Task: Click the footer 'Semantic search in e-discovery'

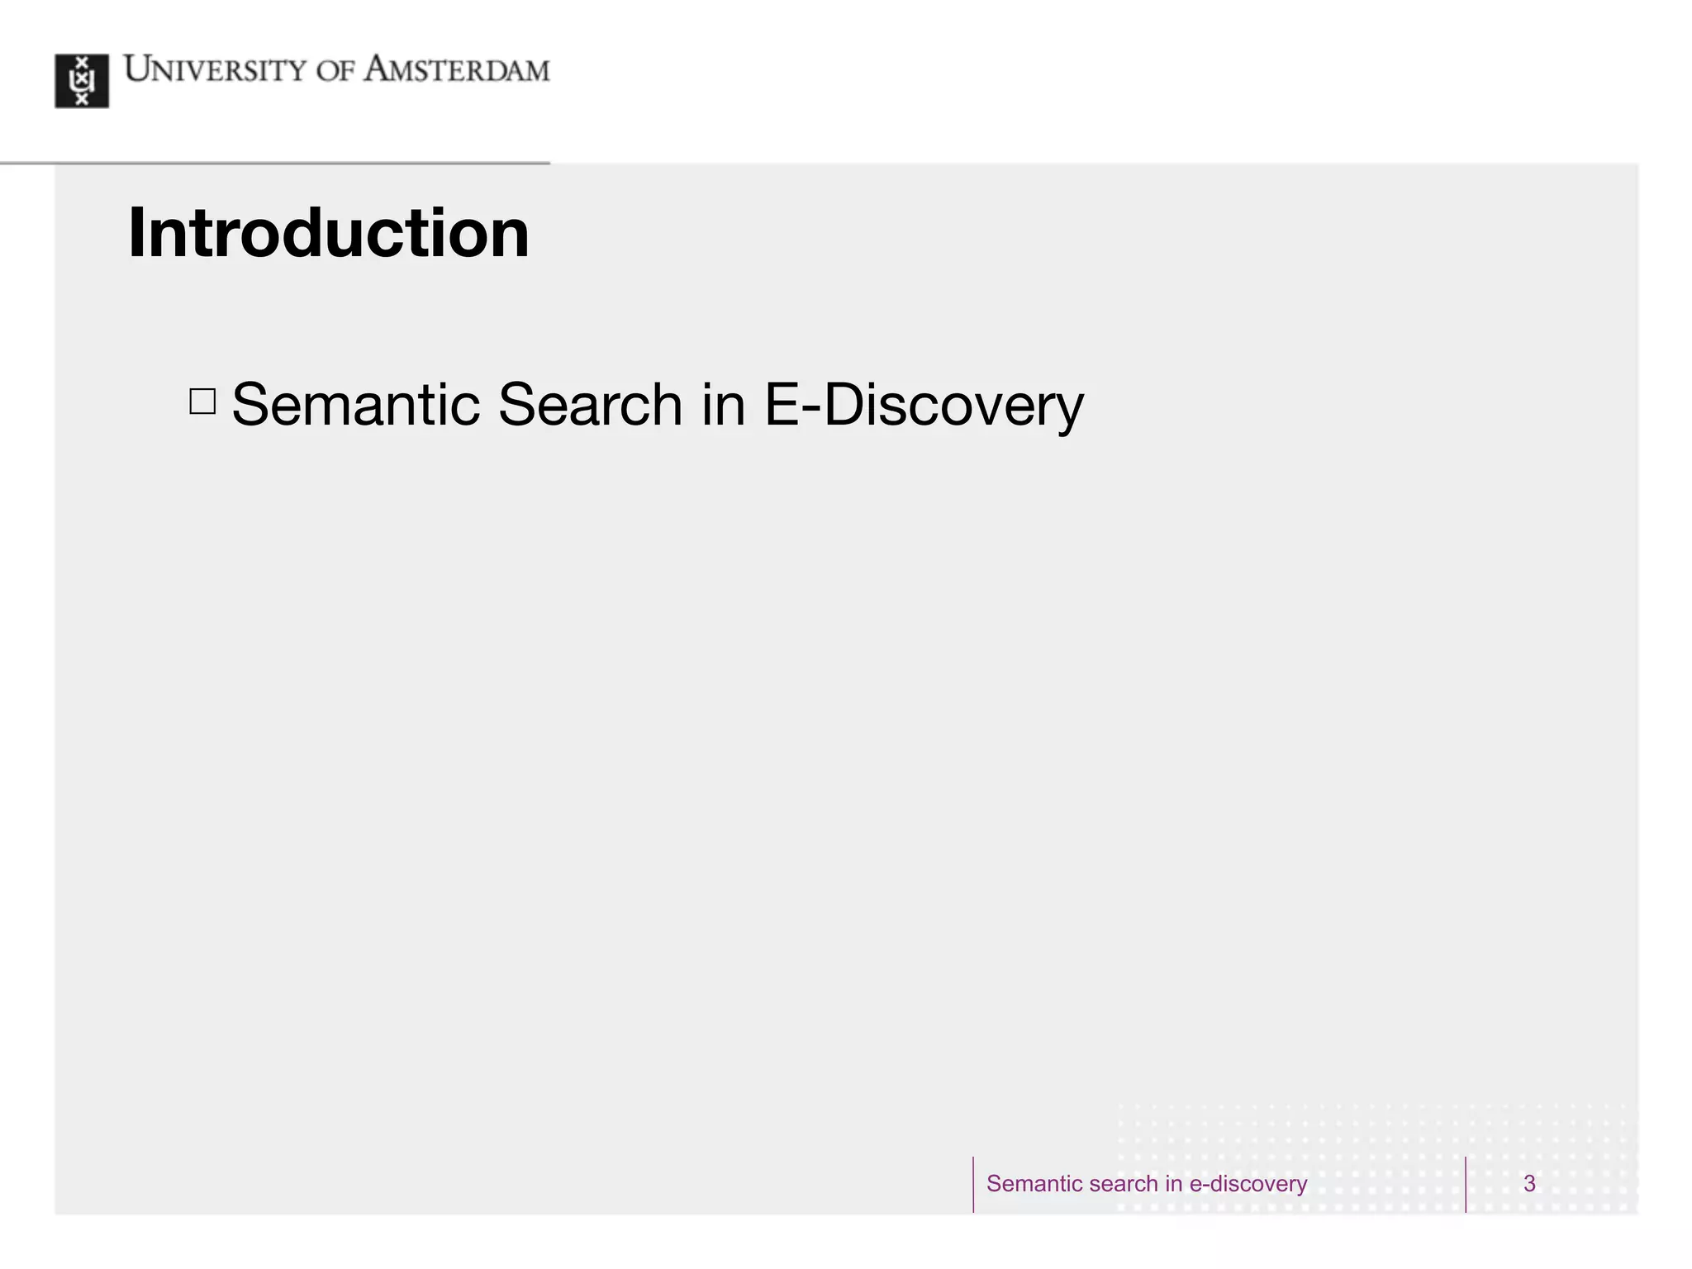Action: click(1147, 1184)
